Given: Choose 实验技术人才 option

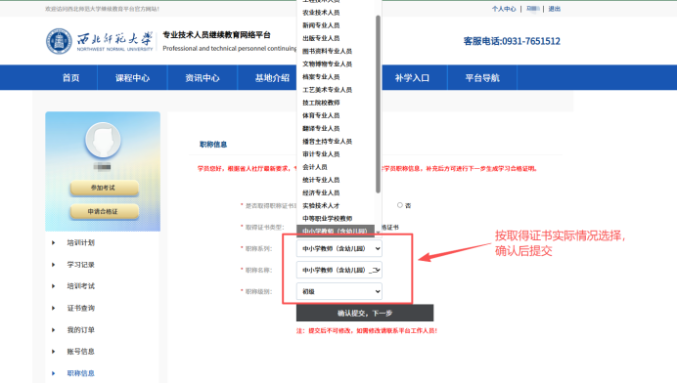Looking at the screenshot, I should coord(336,206).
